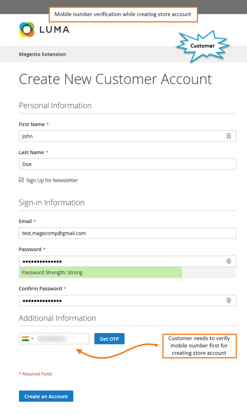Screen dimensions: 247x414
Task: Open the country code dropdown arrow
Action: coord(32,339)
